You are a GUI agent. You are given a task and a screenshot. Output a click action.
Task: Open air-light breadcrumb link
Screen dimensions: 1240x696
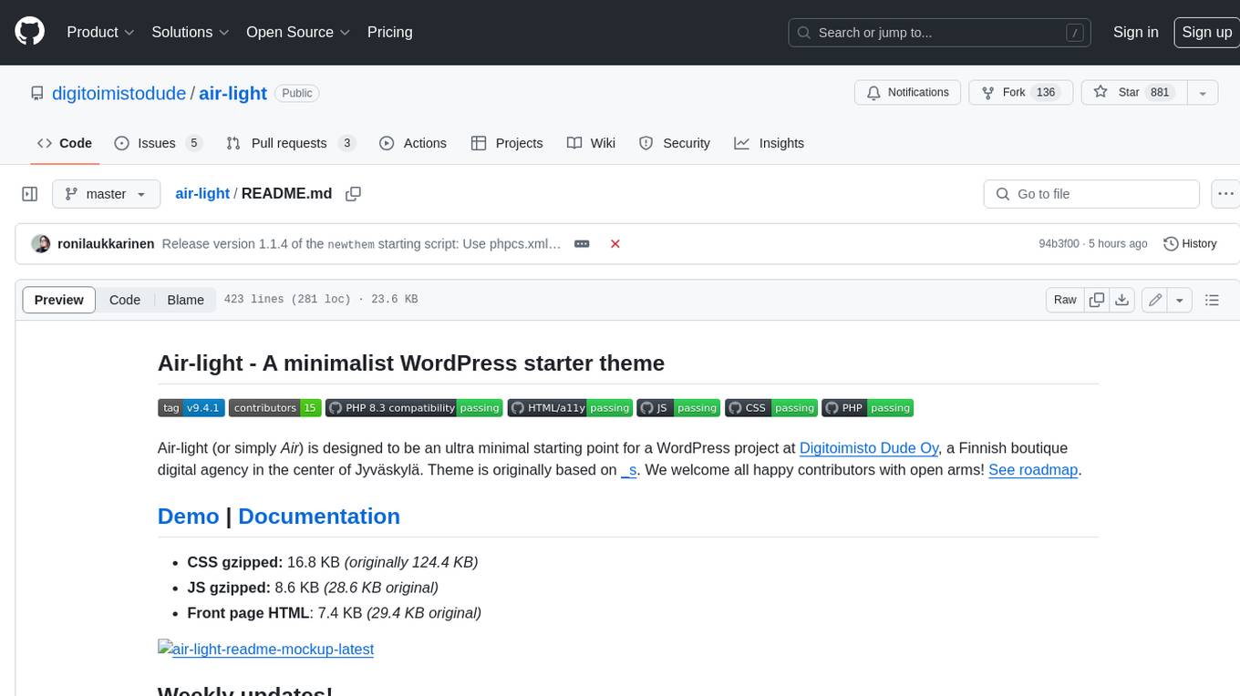(x=202, y=194)
